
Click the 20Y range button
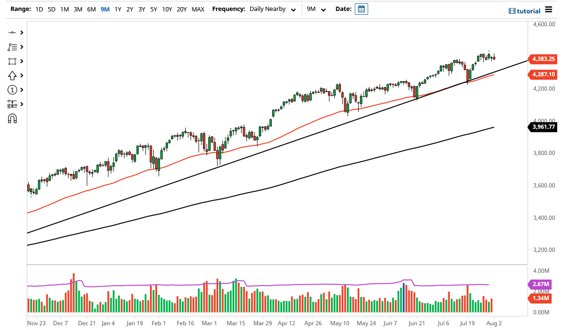coord(182,9)
